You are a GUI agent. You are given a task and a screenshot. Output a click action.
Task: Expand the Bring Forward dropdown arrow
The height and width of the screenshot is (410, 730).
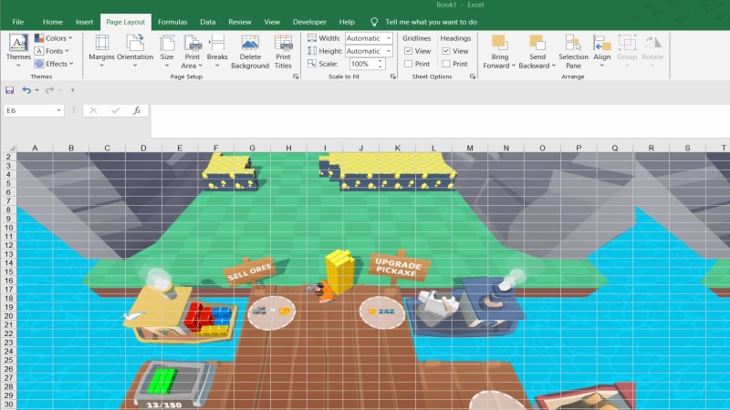click(513, 66)
